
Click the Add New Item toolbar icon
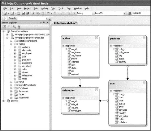12,13
